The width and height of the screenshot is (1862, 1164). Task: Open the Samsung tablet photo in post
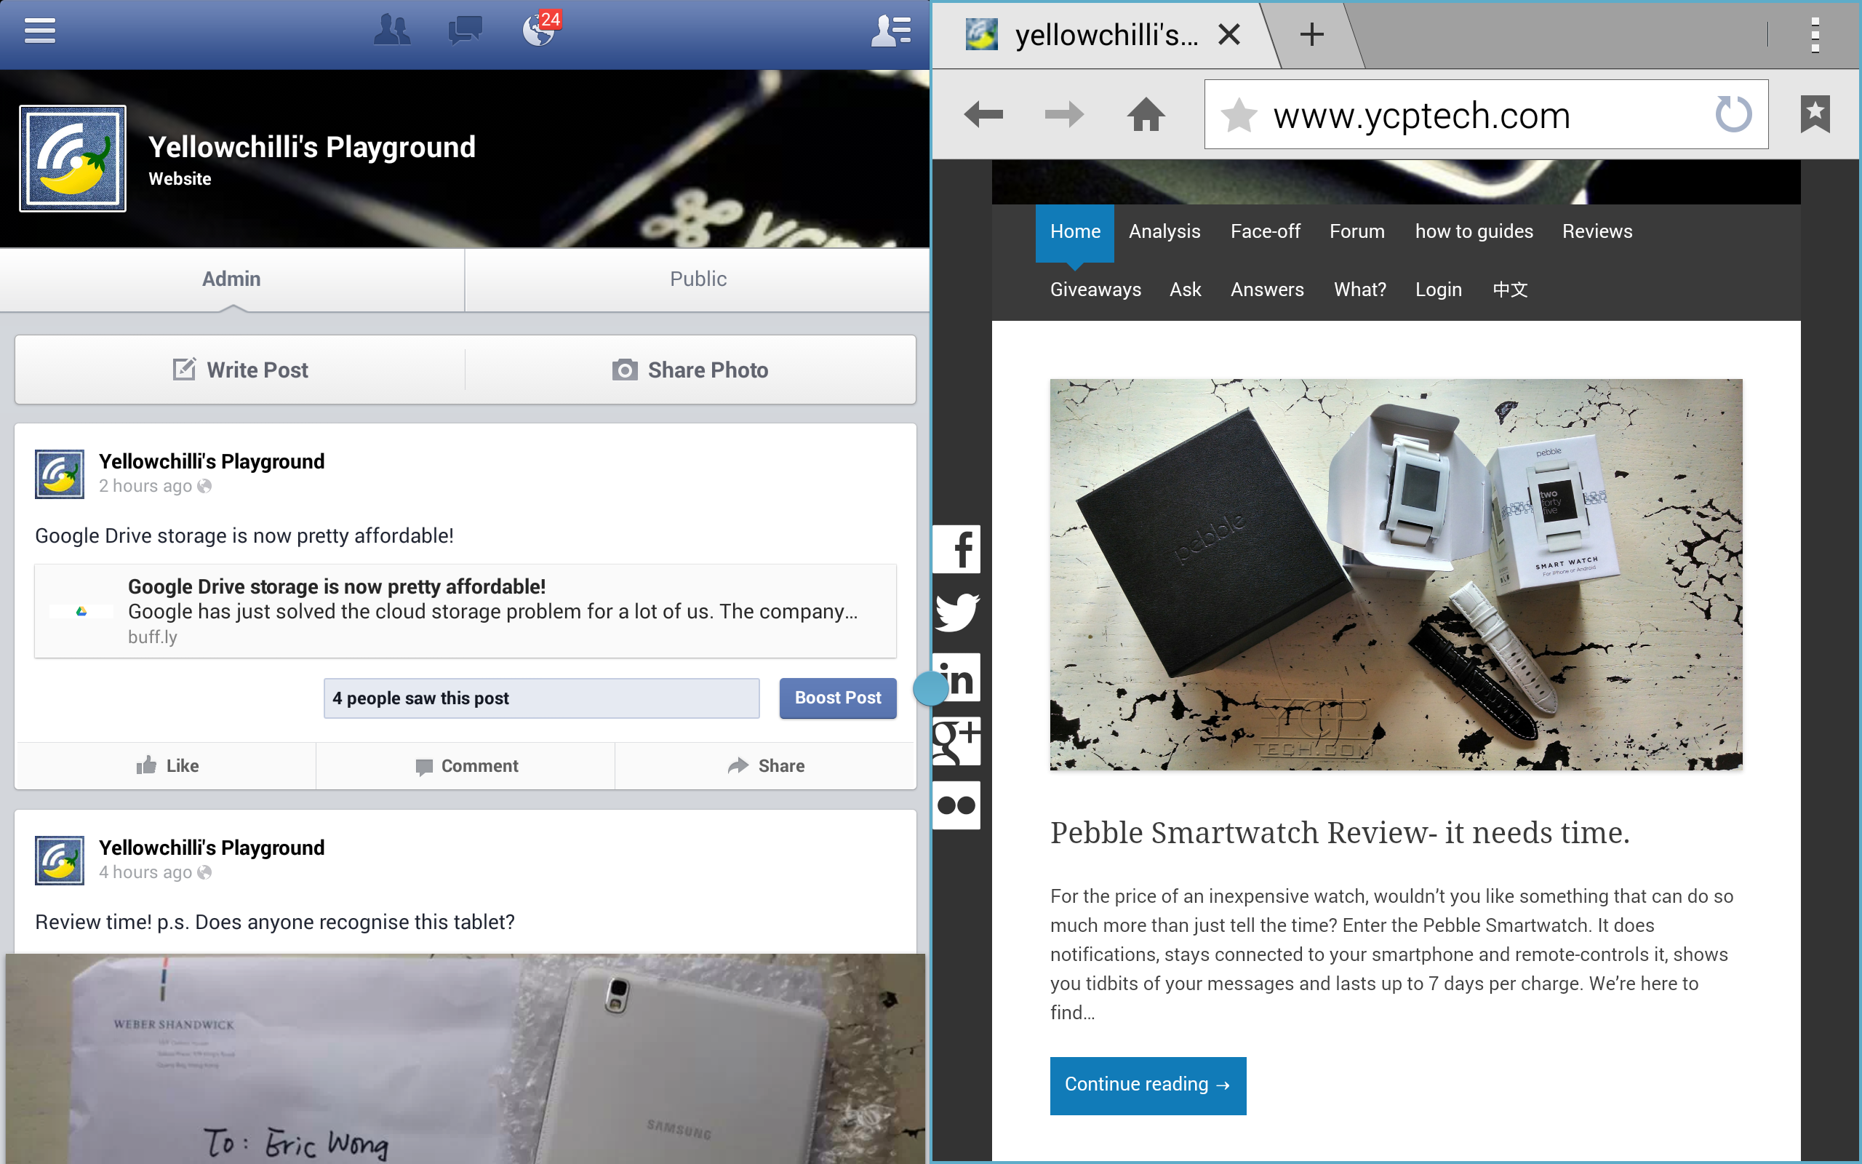click(x=465, y=1059)
